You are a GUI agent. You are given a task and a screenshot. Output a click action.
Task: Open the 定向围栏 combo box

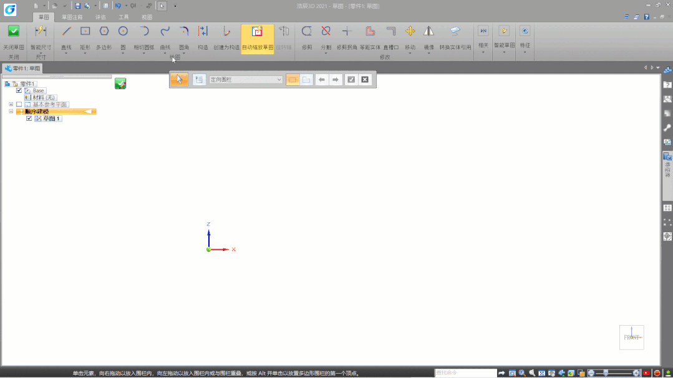pos(246,80)
